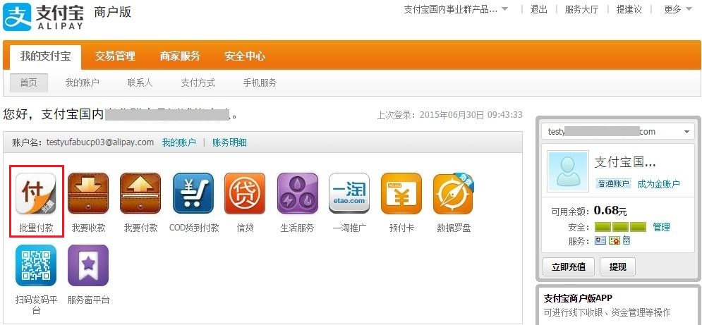
Task: Select the 支付方式 sub-navigation item
Action: click(x=198, y=82)
